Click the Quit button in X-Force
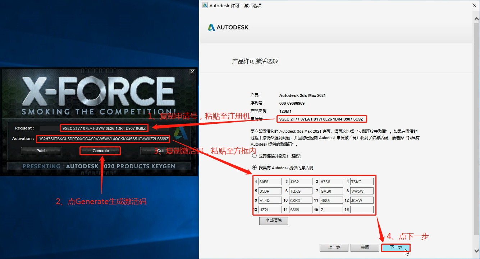Image resolution: width=480 pixels, height=259 pixels. pyautogui.click(x=161, y=151)
